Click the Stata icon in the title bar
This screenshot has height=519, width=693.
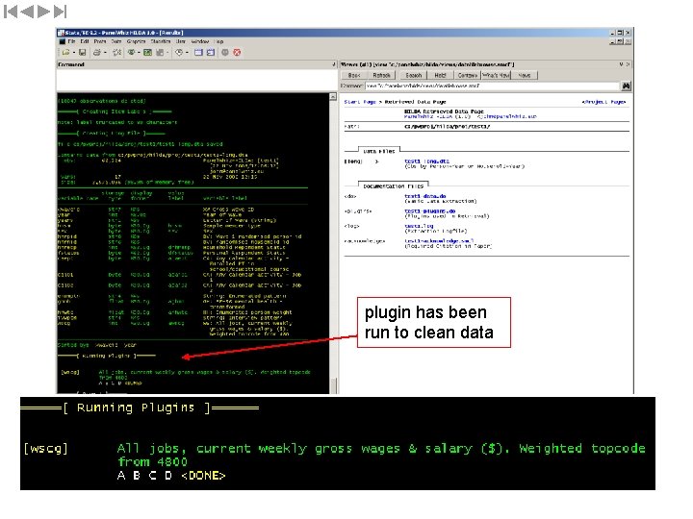[61, 33]
